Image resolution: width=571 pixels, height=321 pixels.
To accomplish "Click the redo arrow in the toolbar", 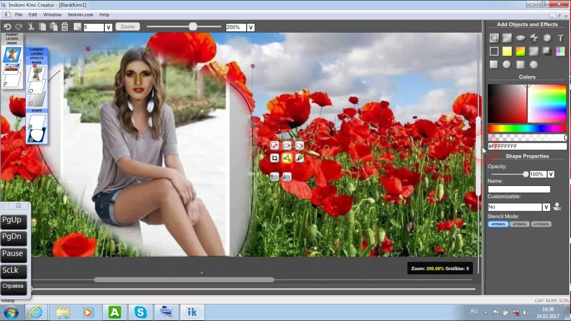I will (x=19, y=27).
